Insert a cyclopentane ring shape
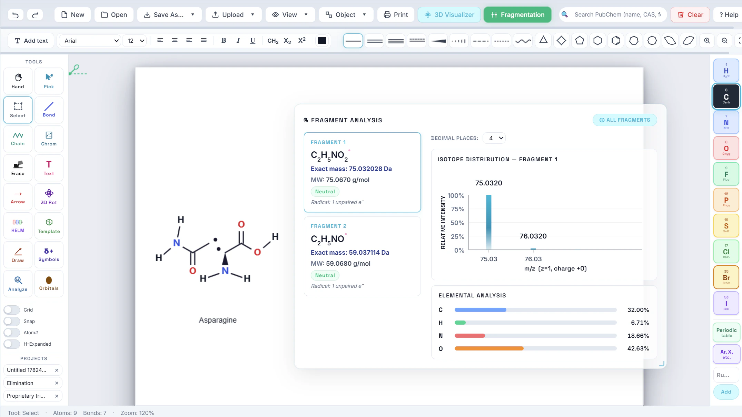The image size is (742, 417). pos(580,41)
